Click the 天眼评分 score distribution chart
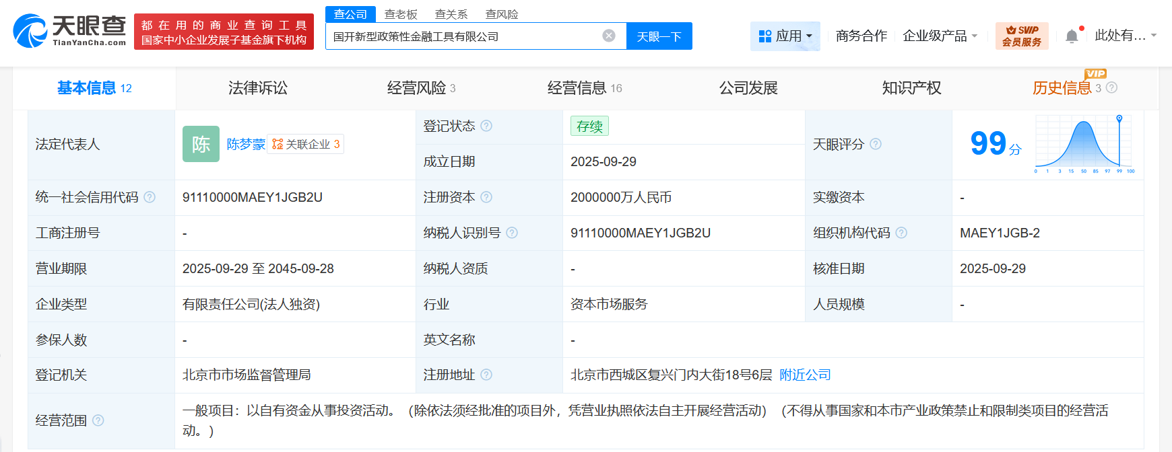The height and width of the screenshot is (452, 1172). pyautogui.click(x=1084, y=144)
